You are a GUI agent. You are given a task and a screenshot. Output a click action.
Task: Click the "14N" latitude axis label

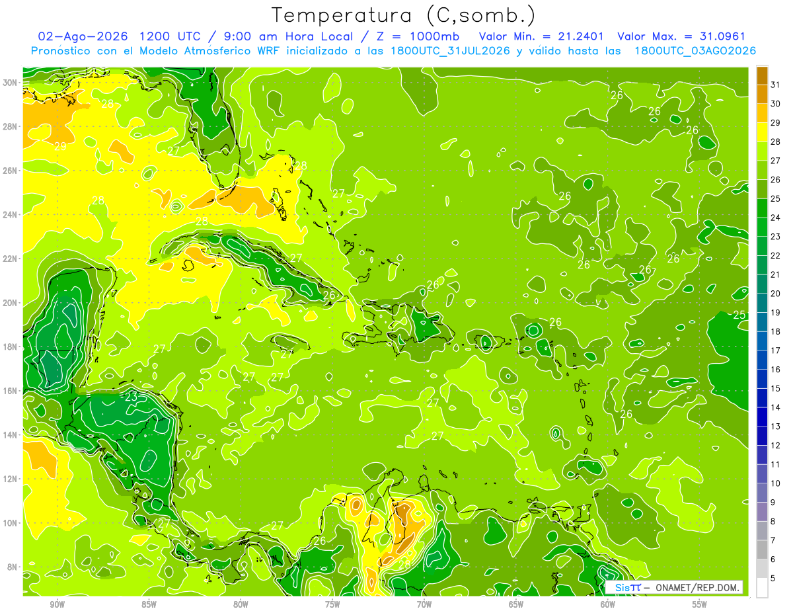10,435
